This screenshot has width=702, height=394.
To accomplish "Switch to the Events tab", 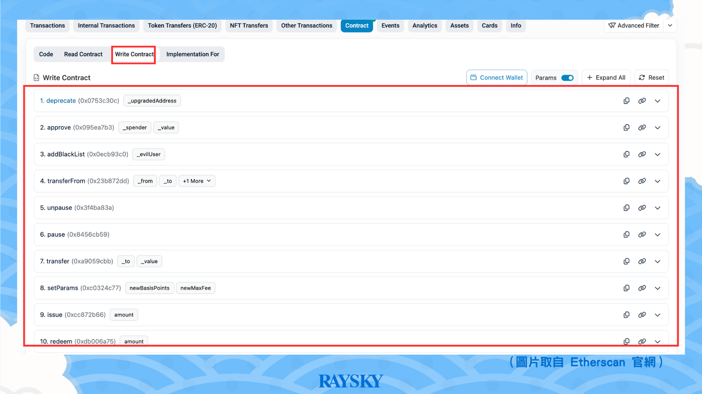I will pyautogui.click(x=390, y=26).
